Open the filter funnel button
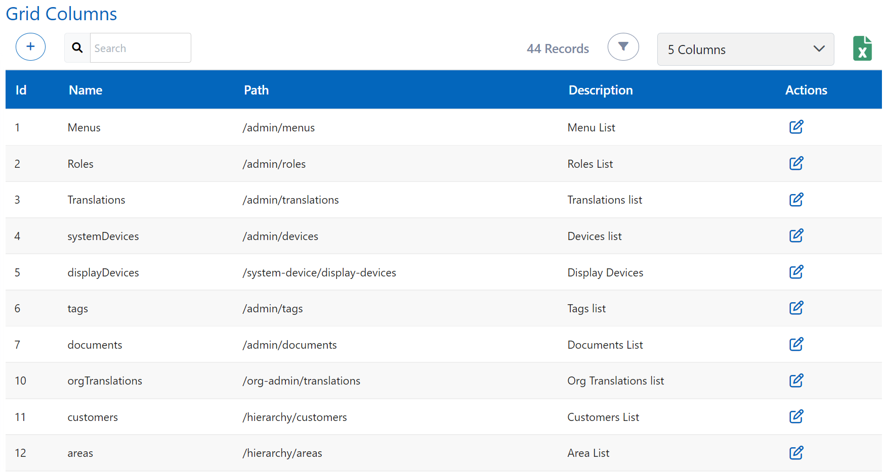 [x=623, y=47]
